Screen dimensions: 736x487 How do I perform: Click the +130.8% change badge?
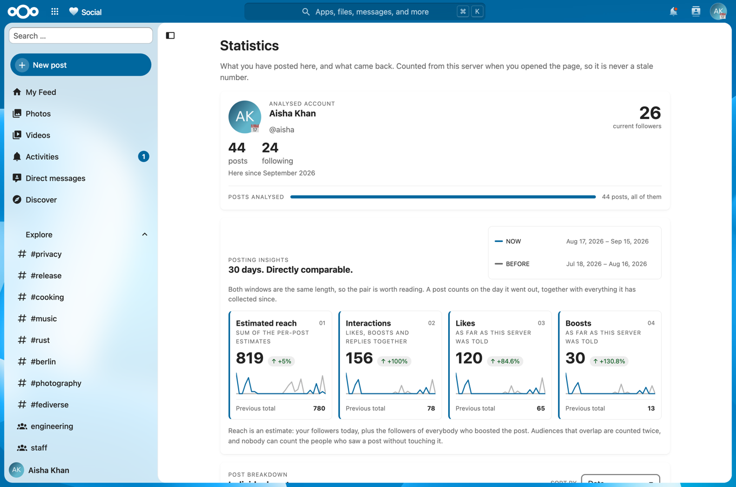pos(609,361)
